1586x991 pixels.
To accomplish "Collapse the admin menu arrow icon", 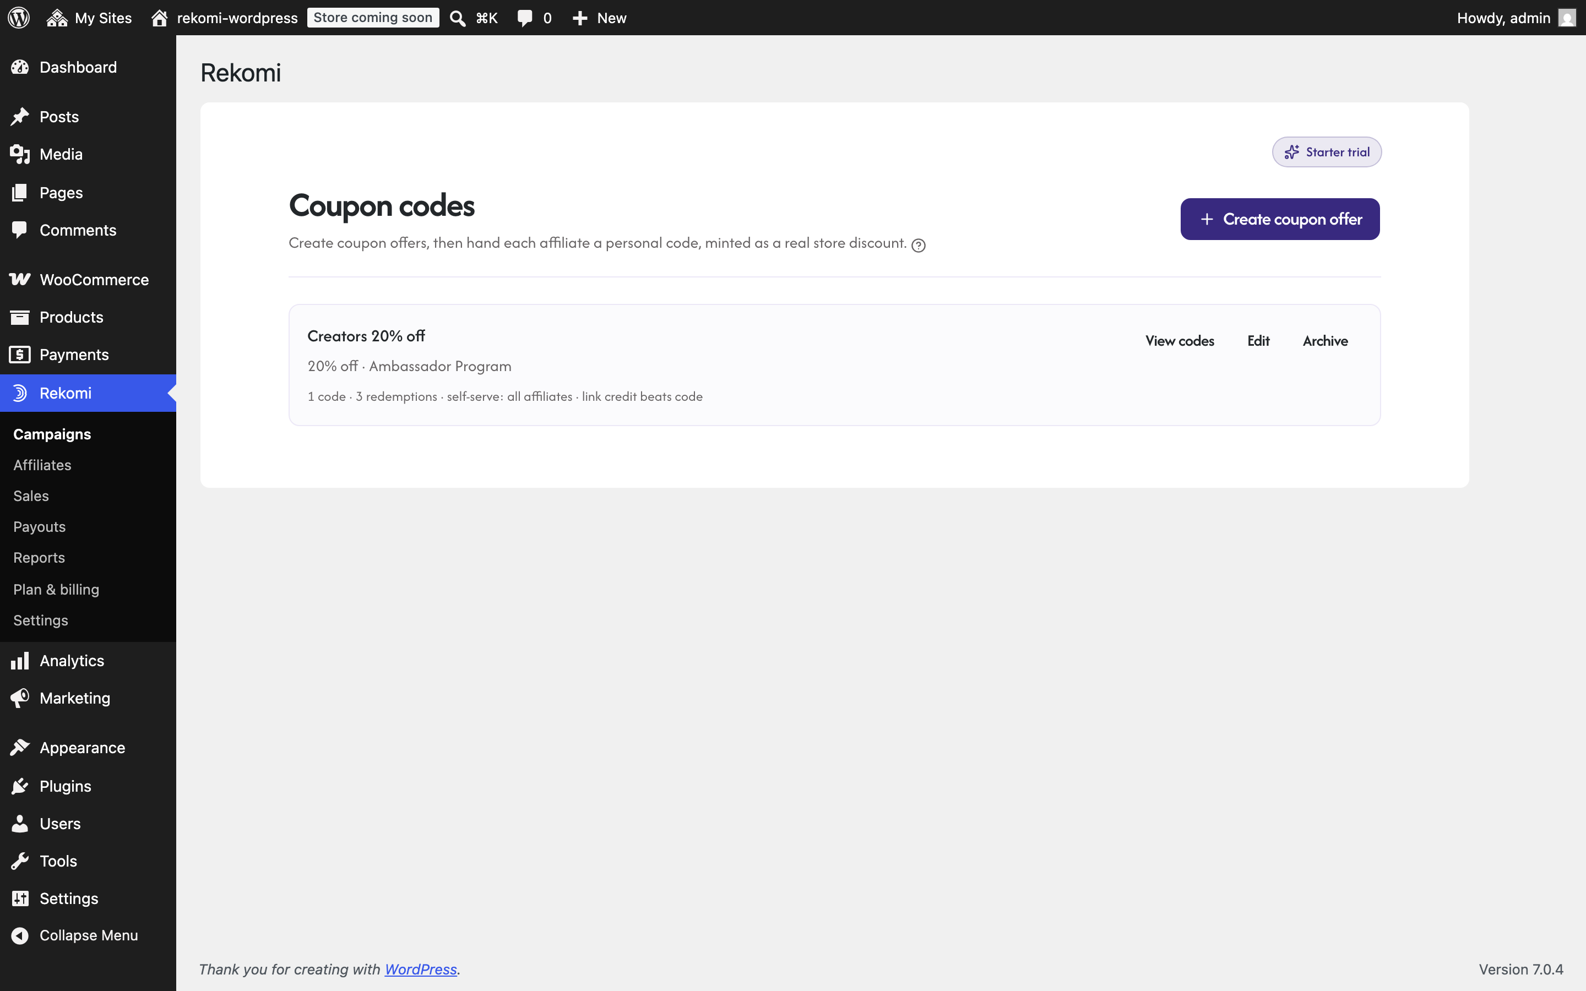I will click(20, 936).
